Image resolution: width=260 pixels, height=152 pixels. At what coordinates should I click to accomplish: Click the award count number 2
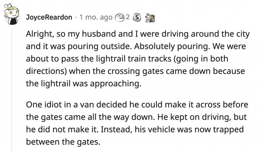(127, 17)
